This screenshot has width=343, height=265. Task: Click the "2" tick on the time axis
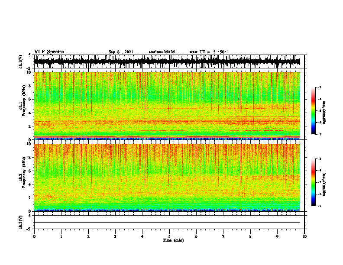(x=88, y=236)
